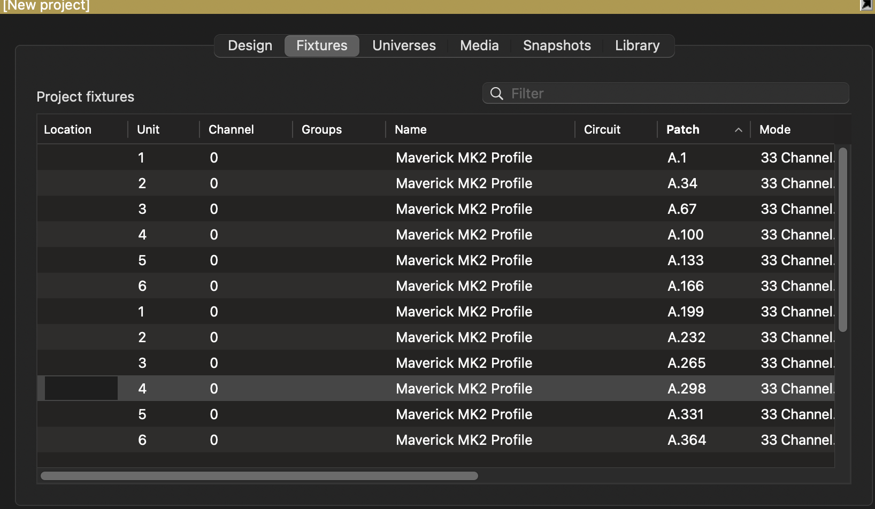Sort fixtures by the Unit column

coord(148,129)
